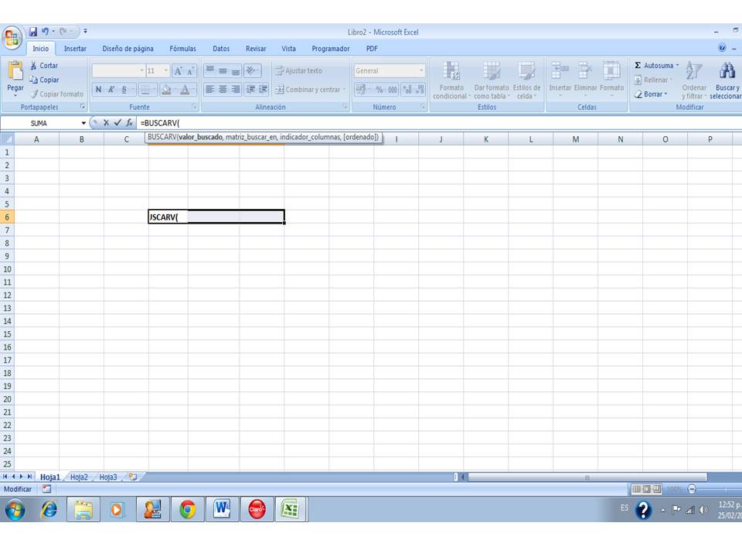The width and height of the screenshot is (742, 557).
Task: Click horizontal scrollbar track
Action: tap(587, 477)
